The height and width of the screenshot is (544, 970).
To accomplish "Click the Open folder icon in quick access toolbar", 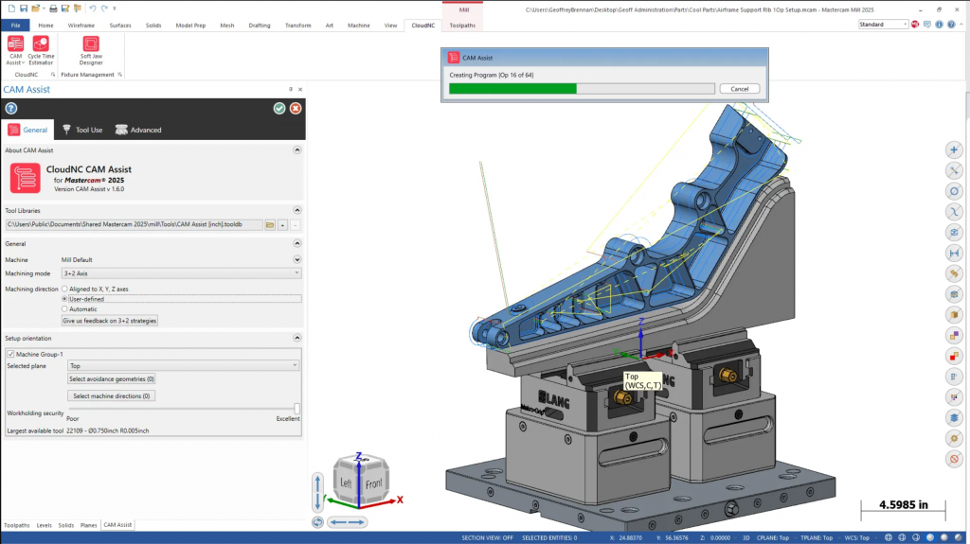I will tap(36, 9).
